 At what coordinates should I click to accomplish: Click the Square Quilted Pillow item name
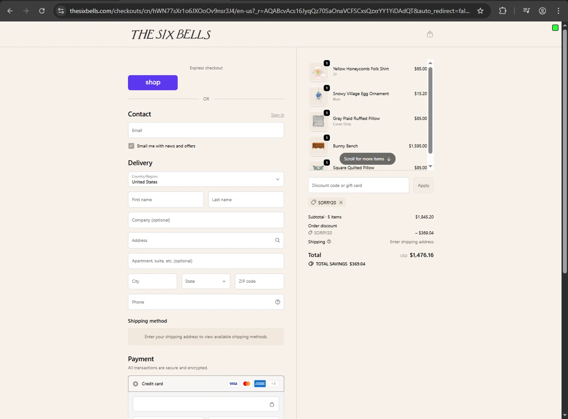(x=353, y=168)
